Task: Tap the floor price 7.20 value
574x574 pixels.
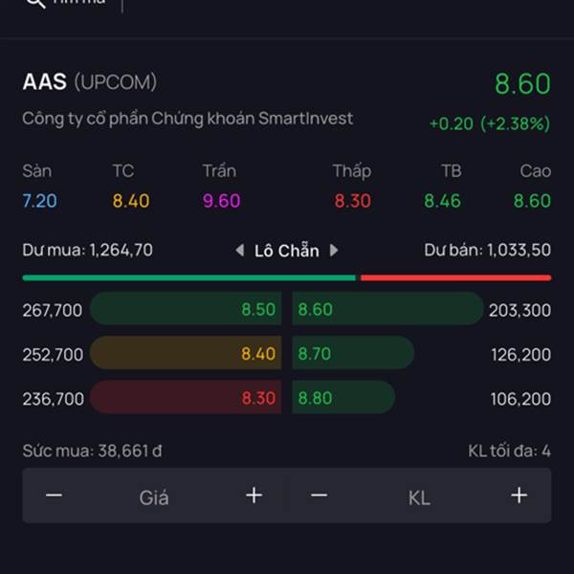Action: click(39, 201)
